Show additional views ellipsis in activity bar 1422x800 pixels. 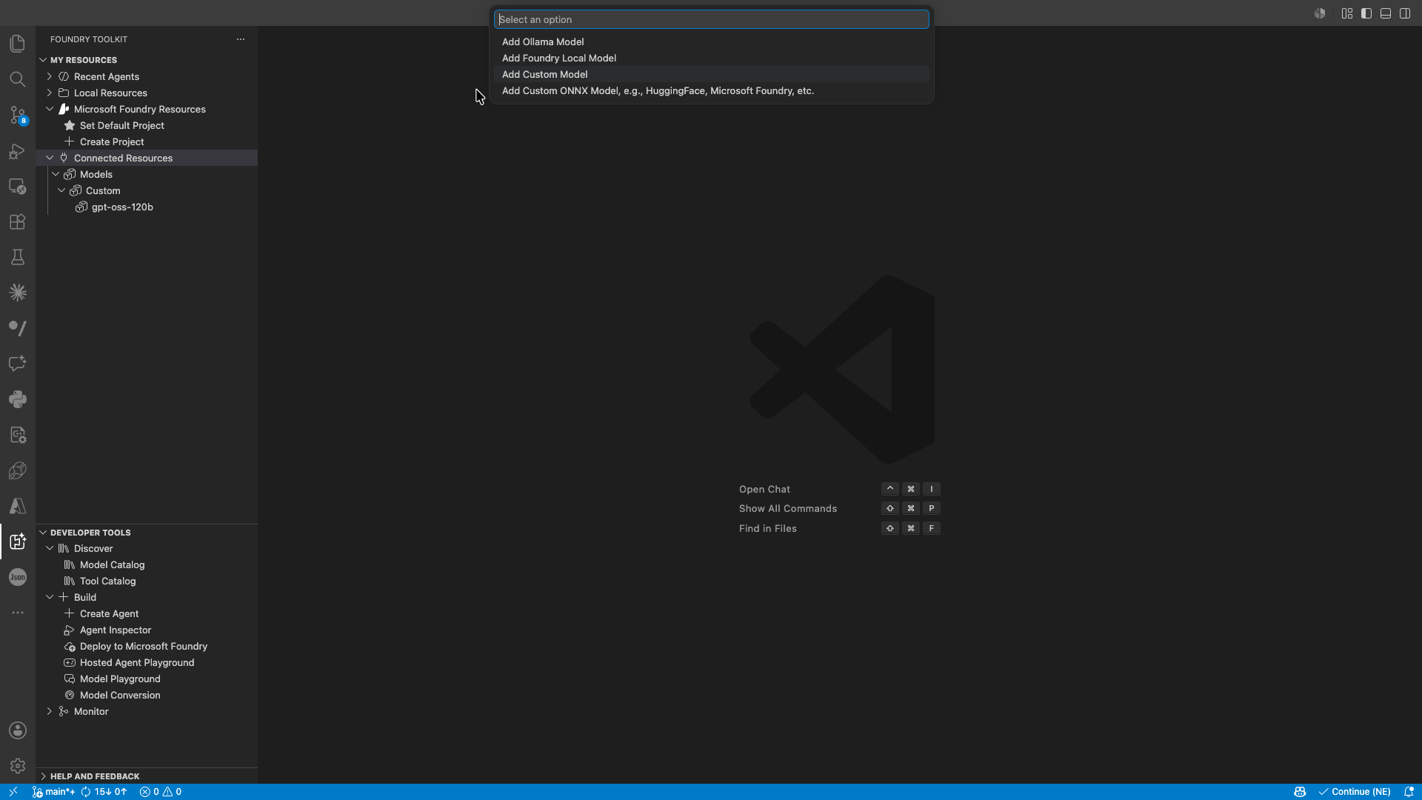[18, 613]
